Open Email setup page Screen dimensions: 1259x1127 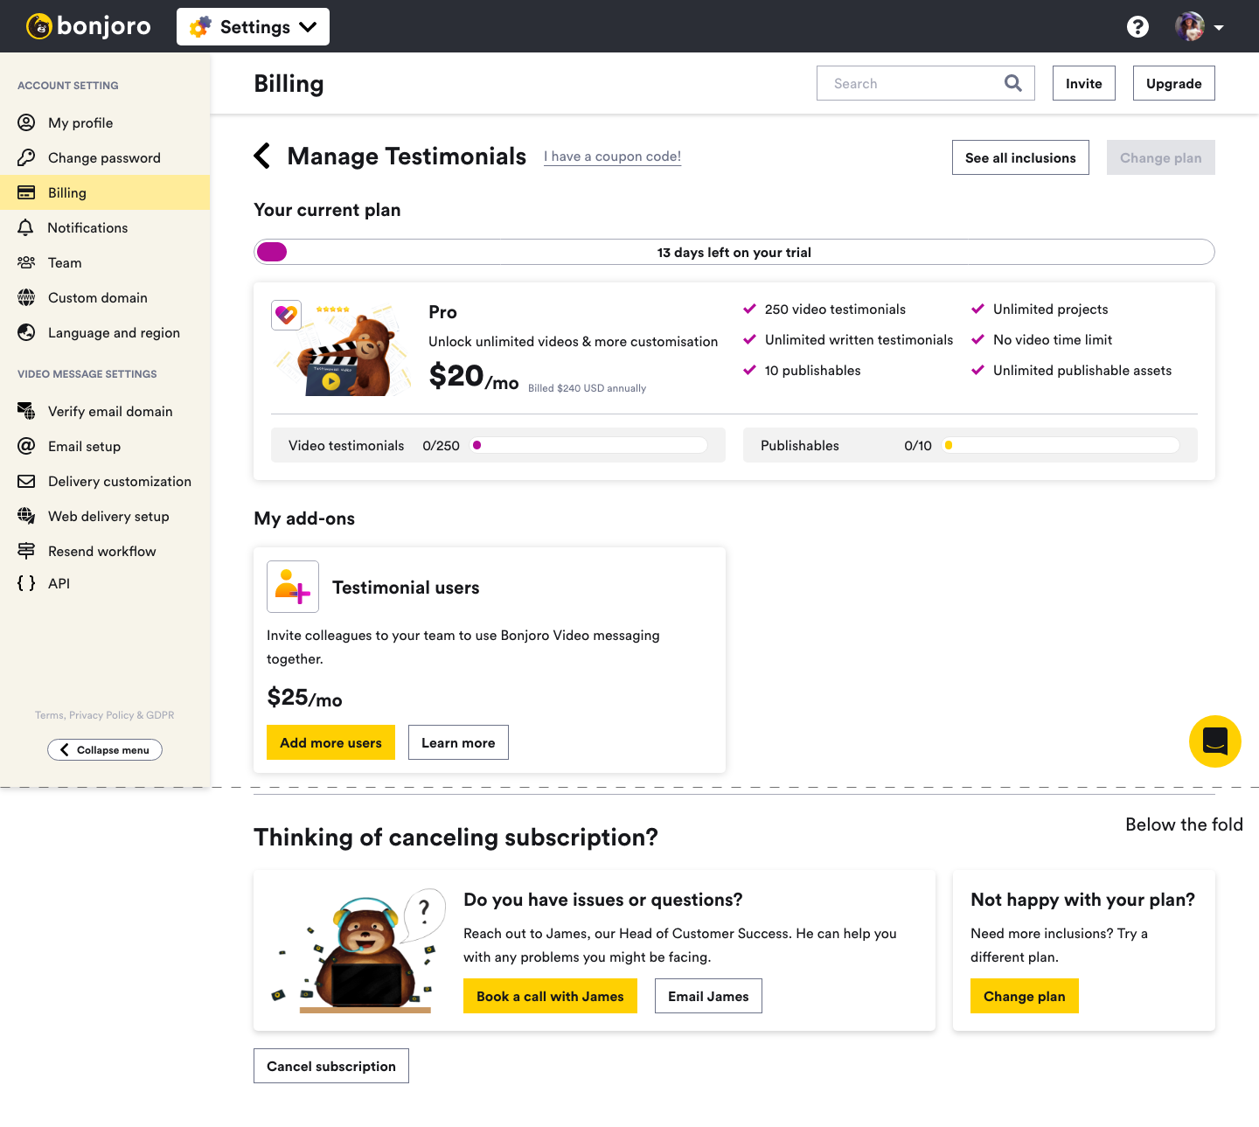coord(105,446)
